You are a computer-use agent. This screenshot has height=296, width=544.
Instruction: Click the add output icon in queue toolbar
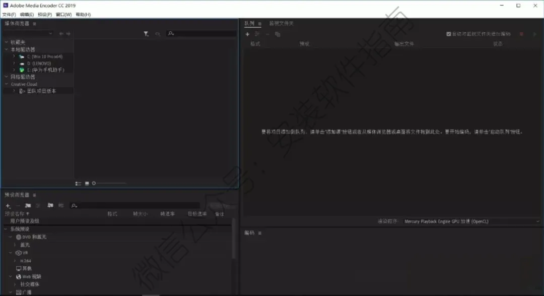click(257, 34)
